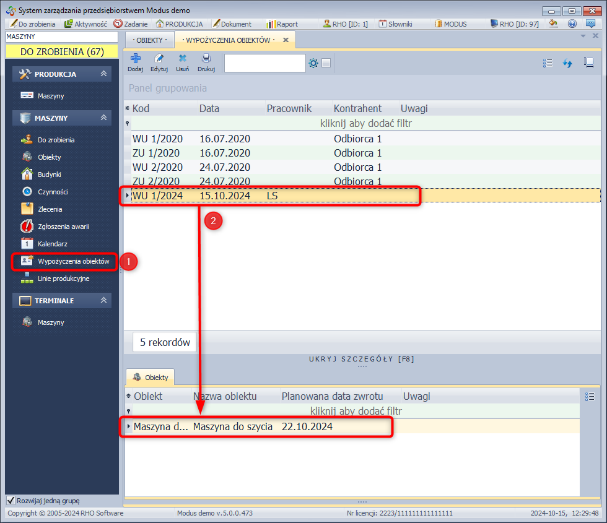Sort by the Kontrahent column header
The image size is (607, 523).
[357, 108]
